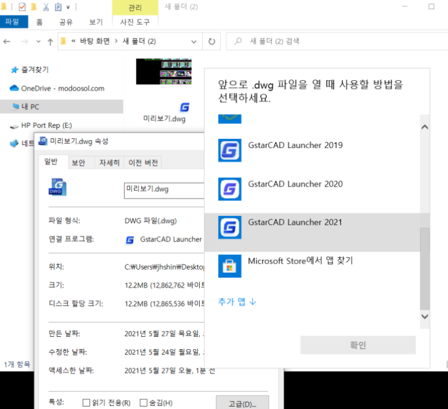Click the app list scroll down arrow

(425, 317)
